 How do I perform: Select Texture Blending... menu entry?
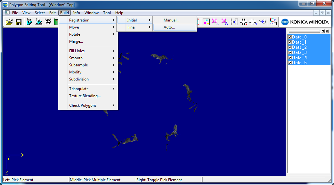(x=85, y=96)
